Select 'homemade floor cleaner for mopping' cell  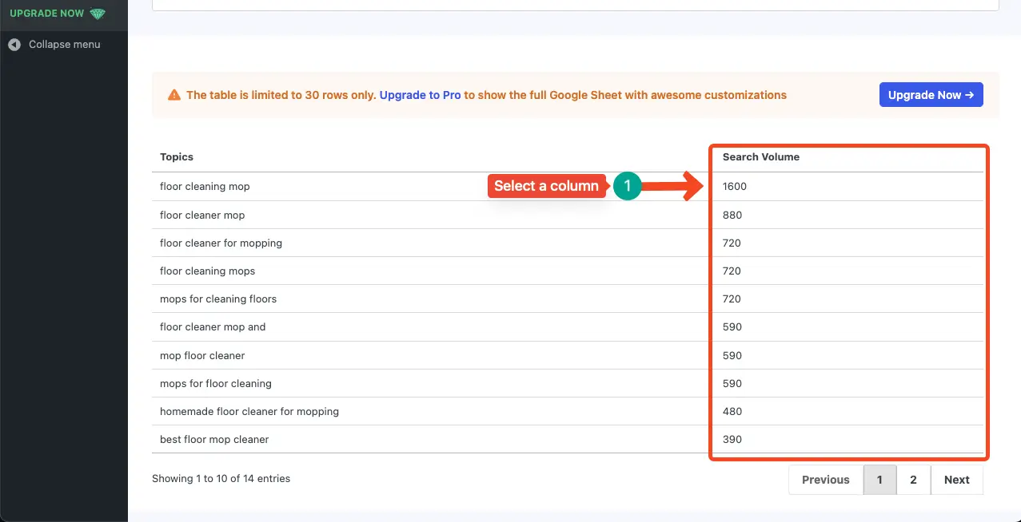point(431,411)
